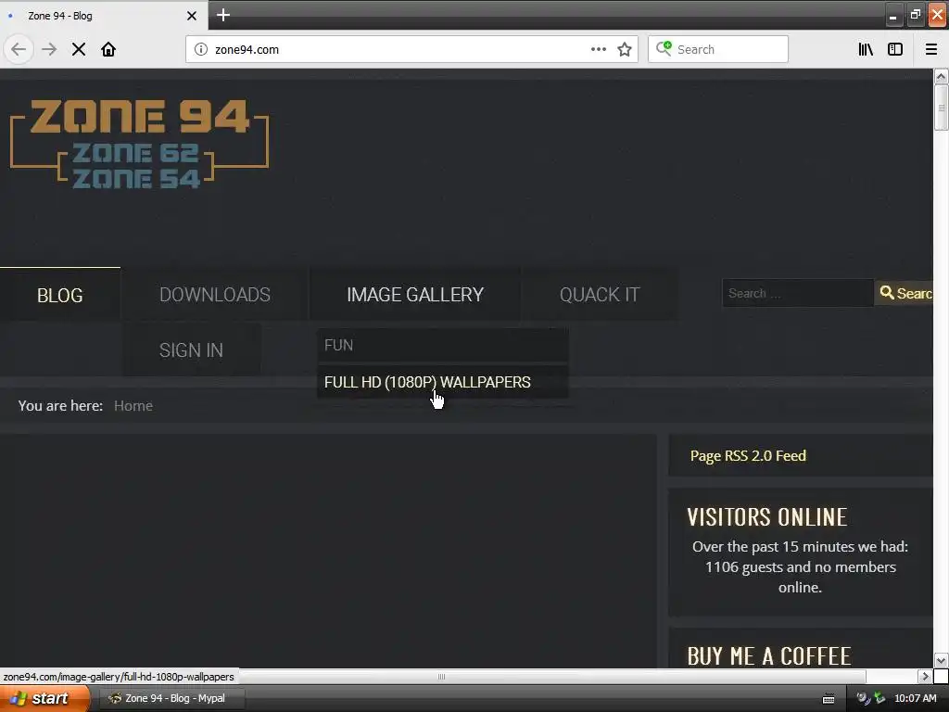Open the DOWNLOADS menu item
The image size is (949, 712).
tap(215, 294)
